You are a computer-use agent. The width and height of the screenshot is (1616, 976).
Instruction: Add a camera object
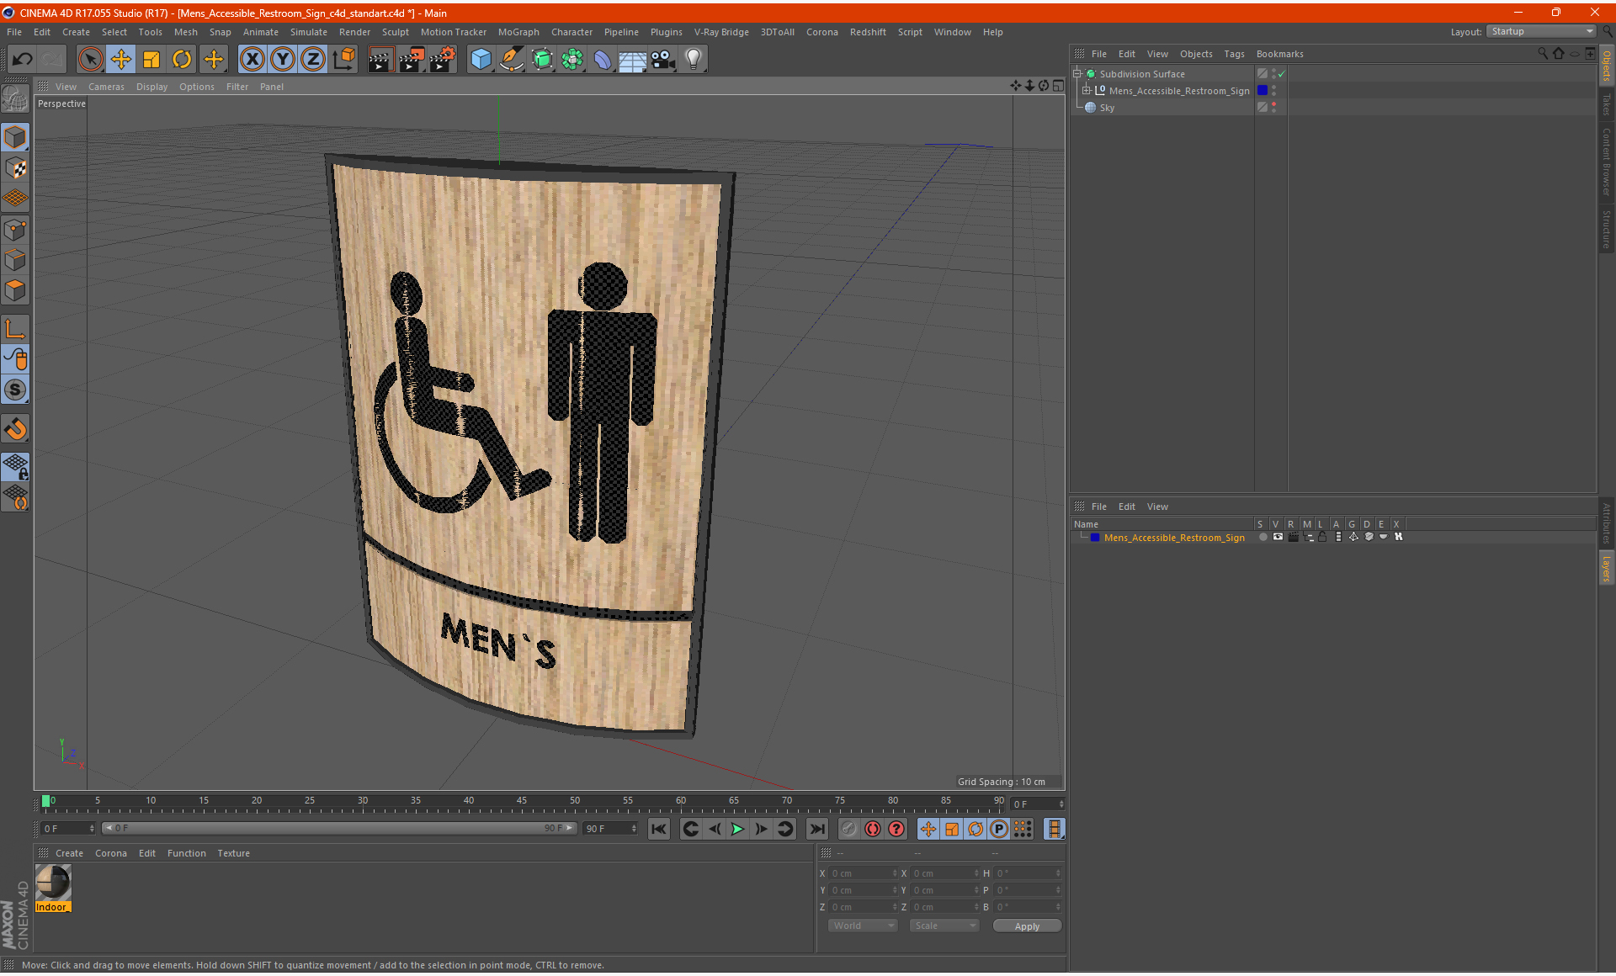662,59
